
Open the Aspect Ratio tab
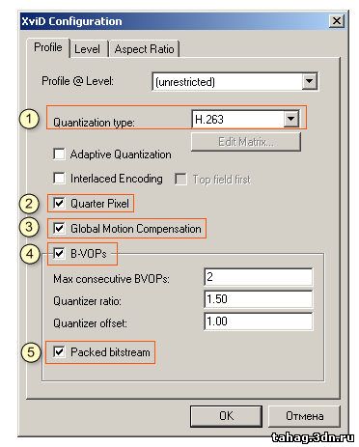(144, 49)
